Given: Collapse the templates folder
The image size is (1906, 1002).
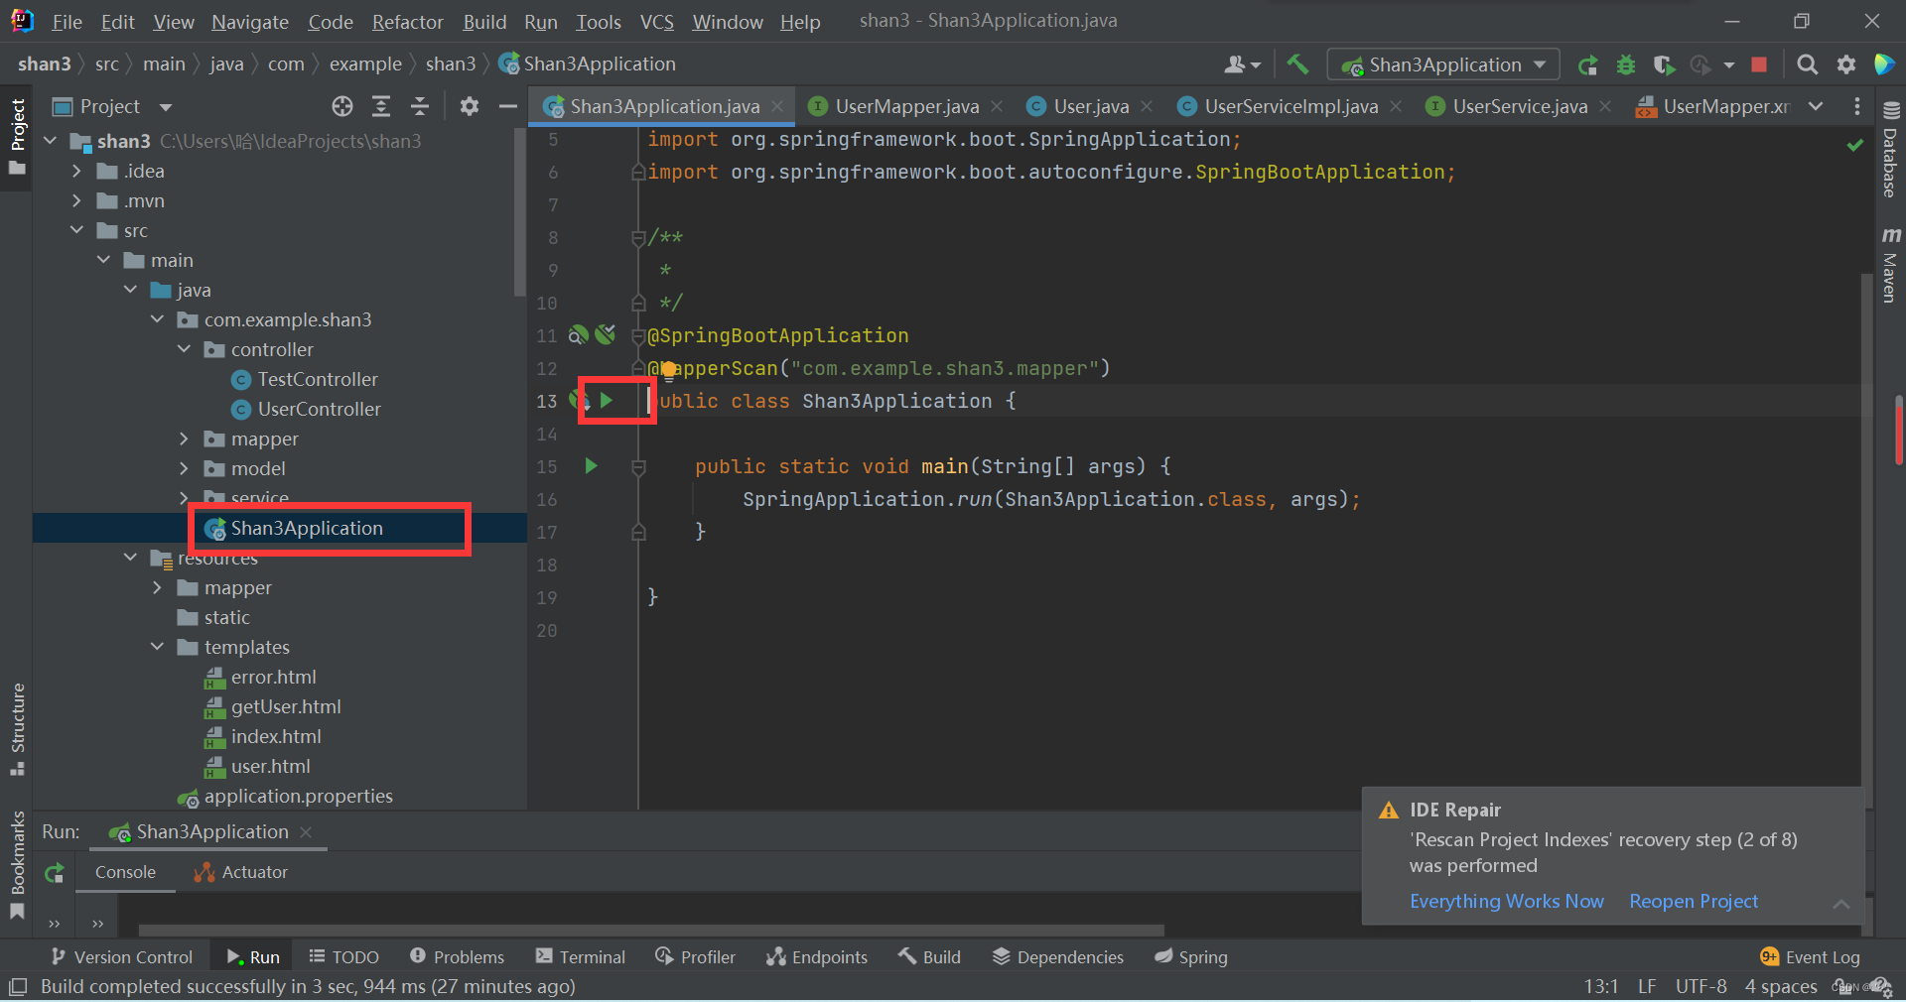Looking at the screenshot, I should 157,647.
